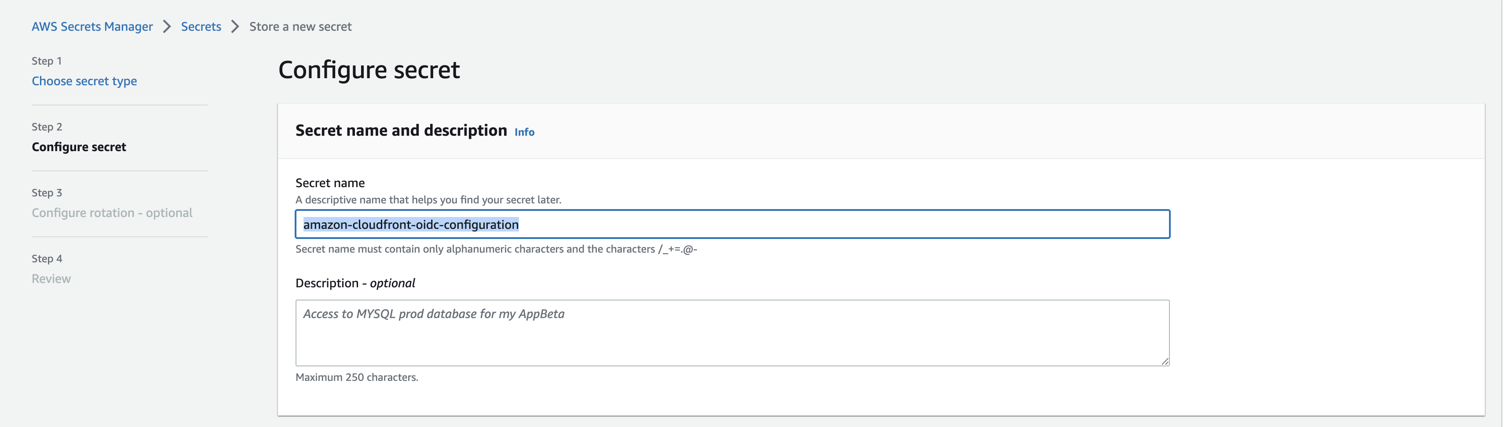Return to Choose secret type step

point(84,81)
